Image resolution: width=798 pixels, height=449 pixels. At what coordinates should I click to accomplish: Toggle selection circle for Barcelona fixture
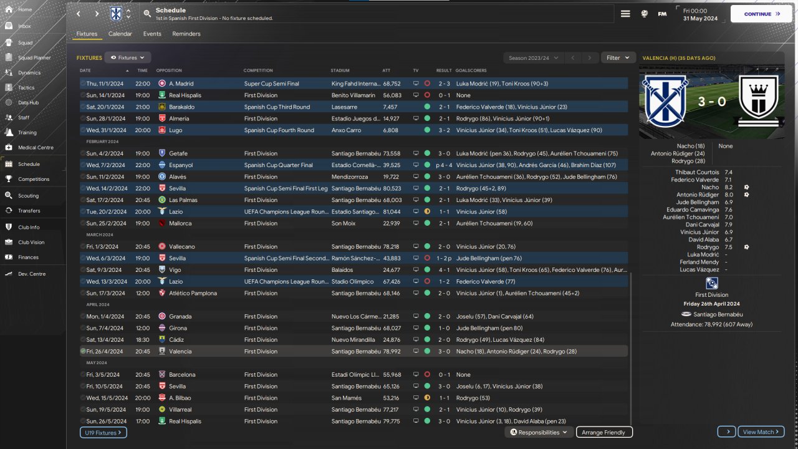tap(83, 375)
